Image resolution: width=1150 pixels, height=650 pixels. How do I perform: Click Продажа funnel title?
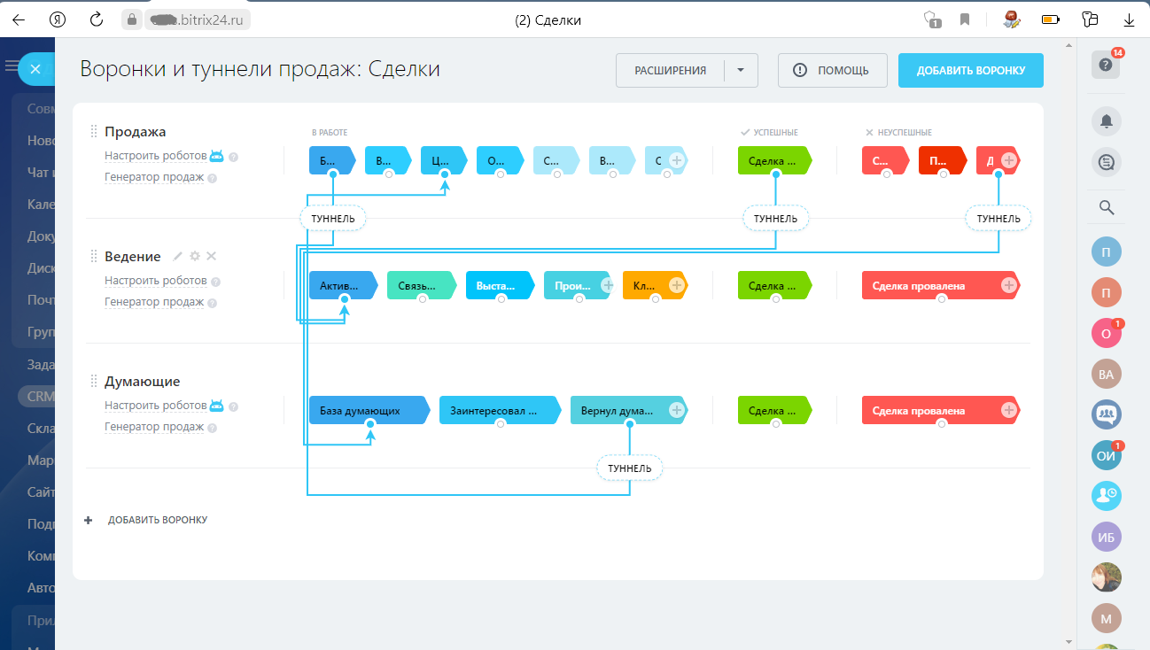[136, 132]
